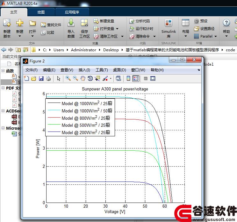Open the 帮助(H) menu in Figure 2
237x222 pixels.
tap(157, 70)
